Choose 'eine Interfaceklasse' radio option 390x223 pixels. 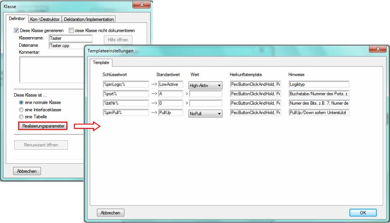coord(21,110)
